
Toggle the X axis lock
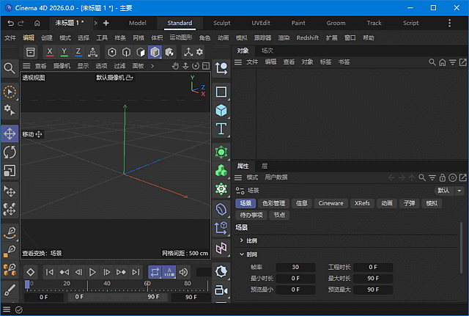48,52
